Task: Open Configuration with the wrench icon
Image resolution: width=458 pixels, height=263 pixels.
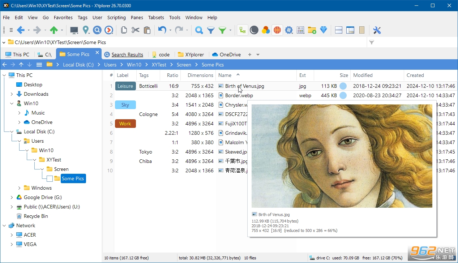Action: 377,30
